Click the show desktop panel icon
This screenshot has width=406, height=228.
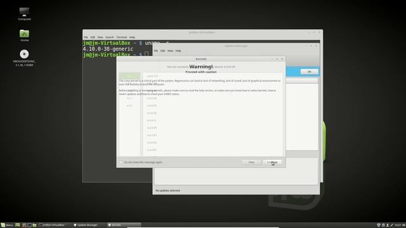click(x=17, y=225)
